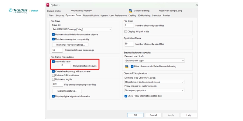Close the Options dialog with X
This screenshot has width=243, height=121.
click(x=196, y=5)
